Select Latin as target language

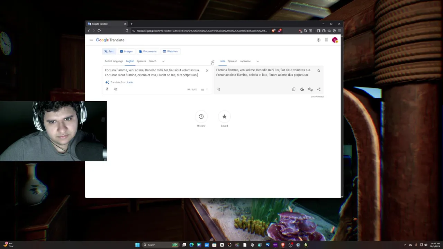223,61
